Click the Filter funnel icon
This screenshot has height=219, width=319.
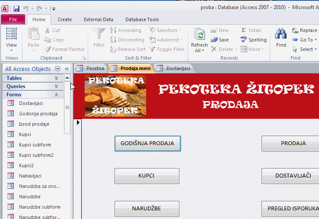99,35
